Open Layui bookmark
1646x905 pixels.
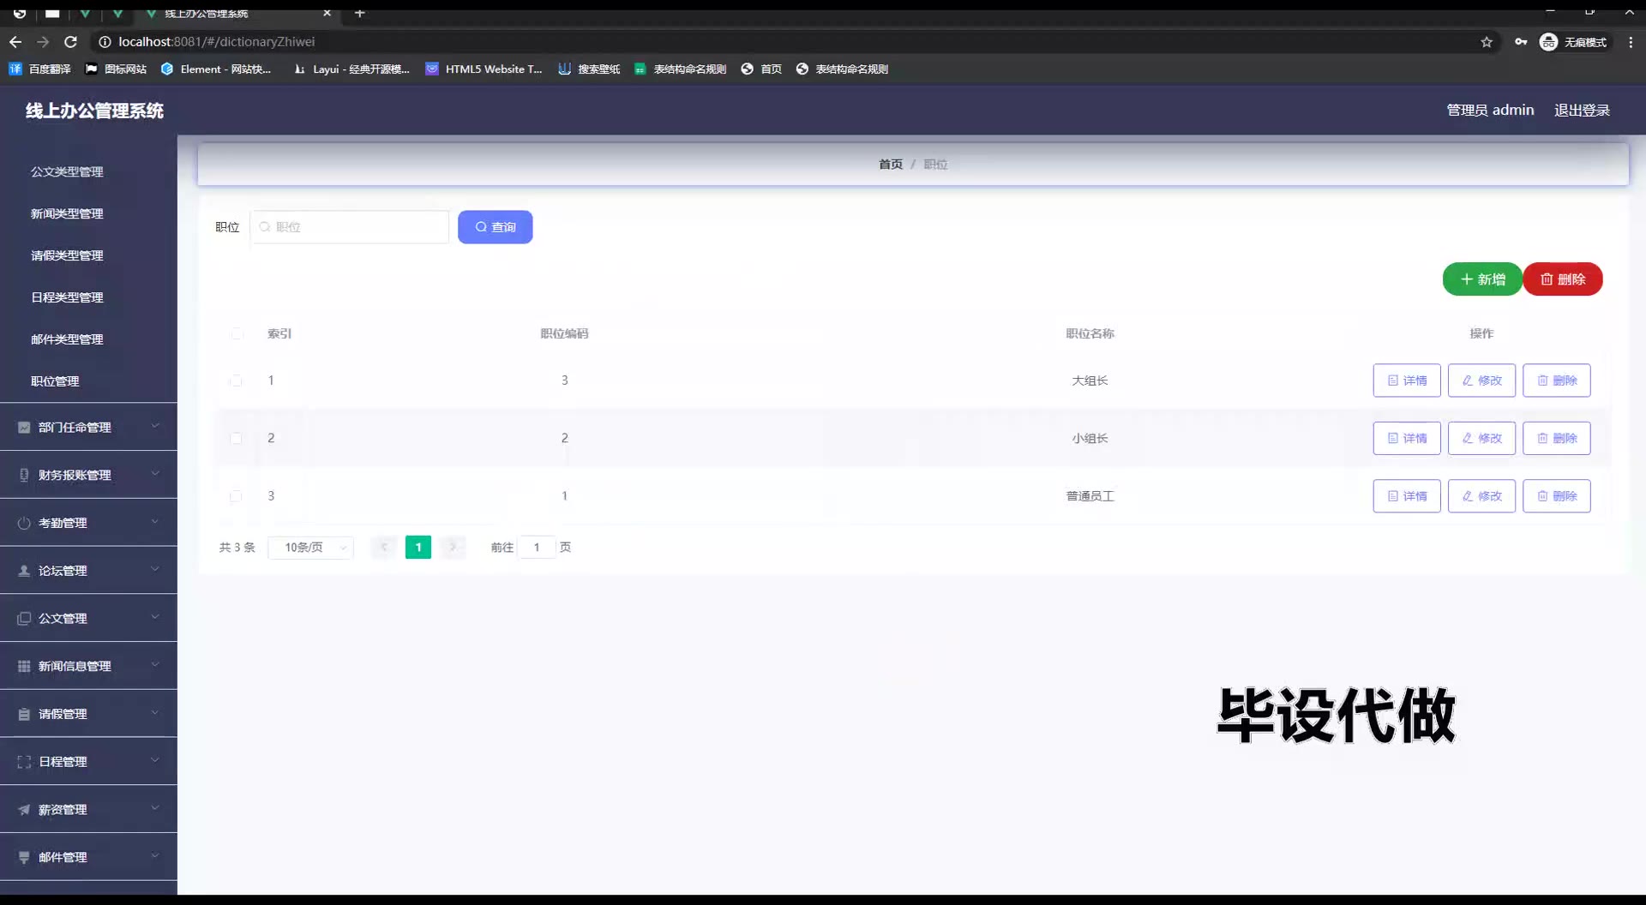351,69
